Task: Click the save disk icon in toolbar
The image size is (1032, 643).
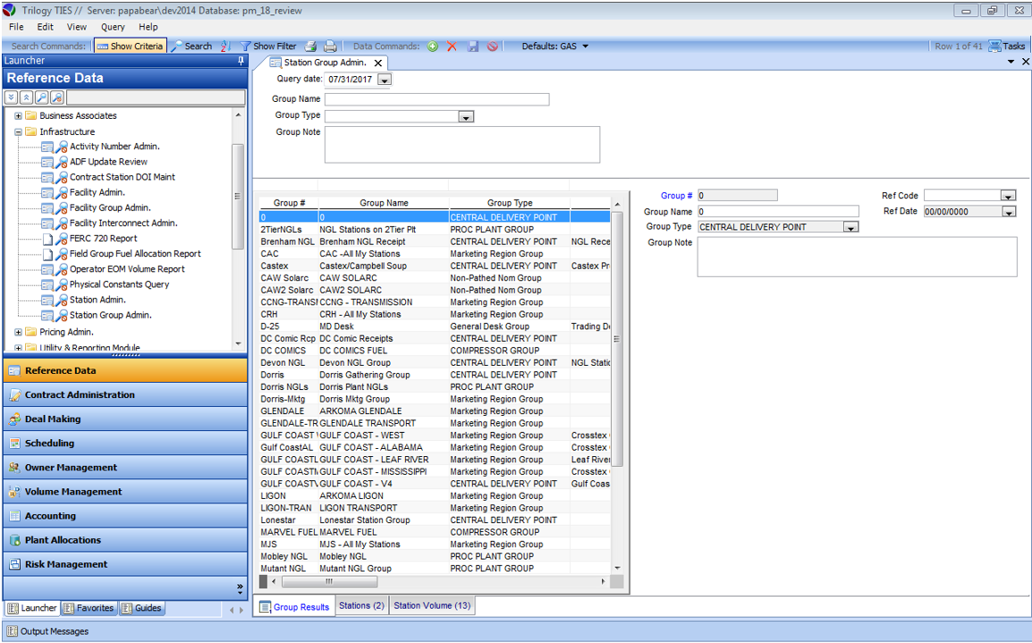Action: [473, 47]
